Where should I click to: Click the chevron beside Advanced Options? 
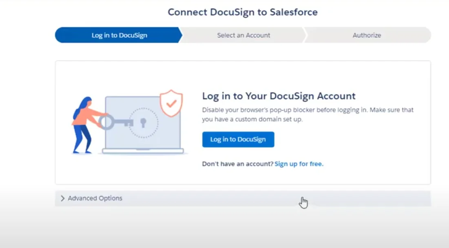(63, 198)
